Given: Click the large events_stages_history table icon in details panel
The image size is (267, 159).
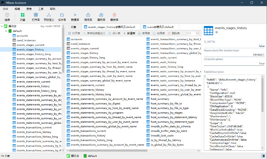Looking at the screenshot, I should [208, 31].
